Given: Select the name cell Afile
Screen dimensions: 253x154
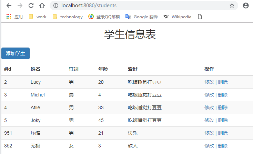Looking at the screenshot, I should click(x=36, y=107).
